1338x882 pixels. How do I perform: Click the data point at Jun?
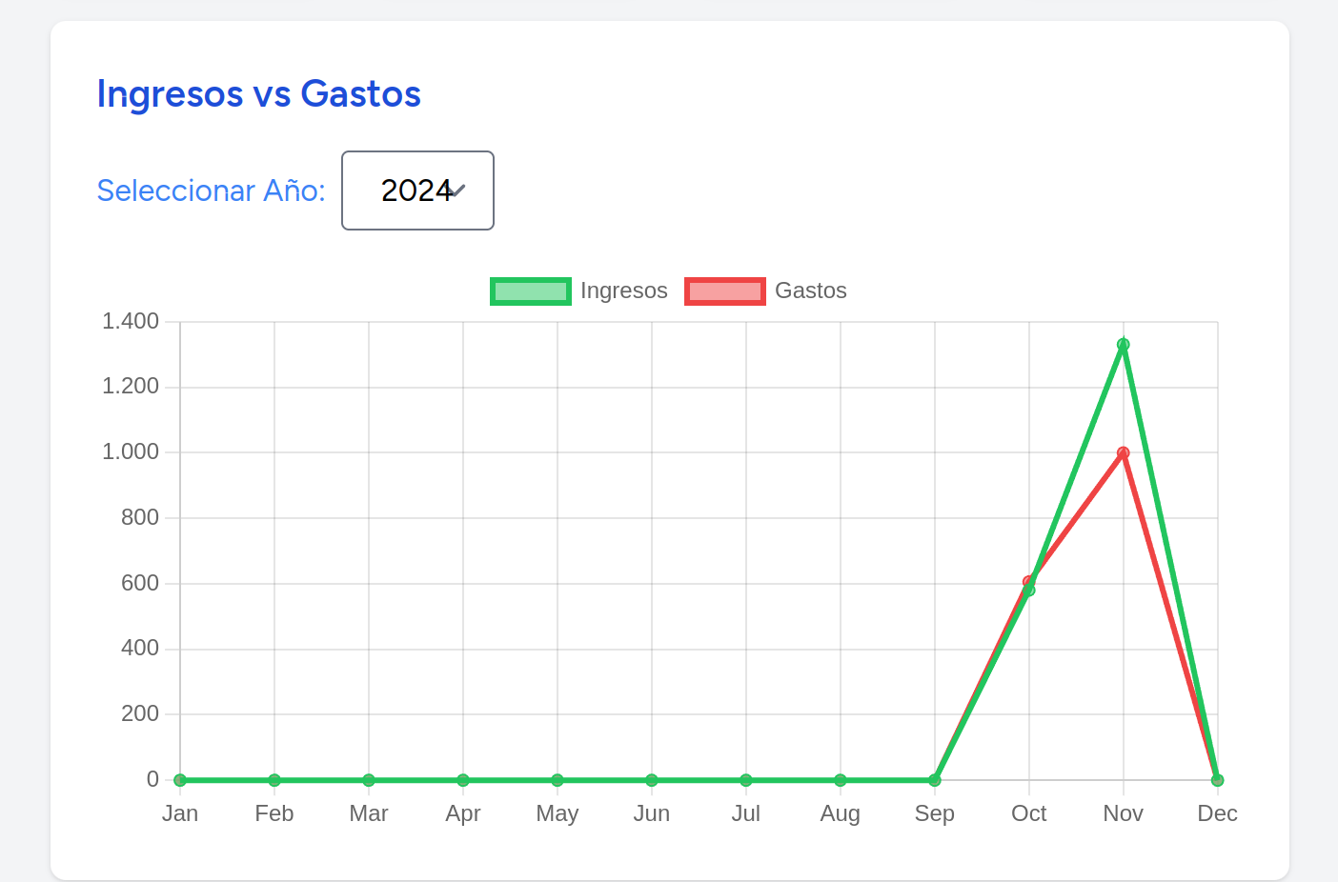pyautogui.click(x=652, y=780)
